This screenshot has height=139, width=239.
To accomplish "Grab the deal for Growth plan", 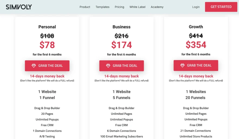I will 196,65.
